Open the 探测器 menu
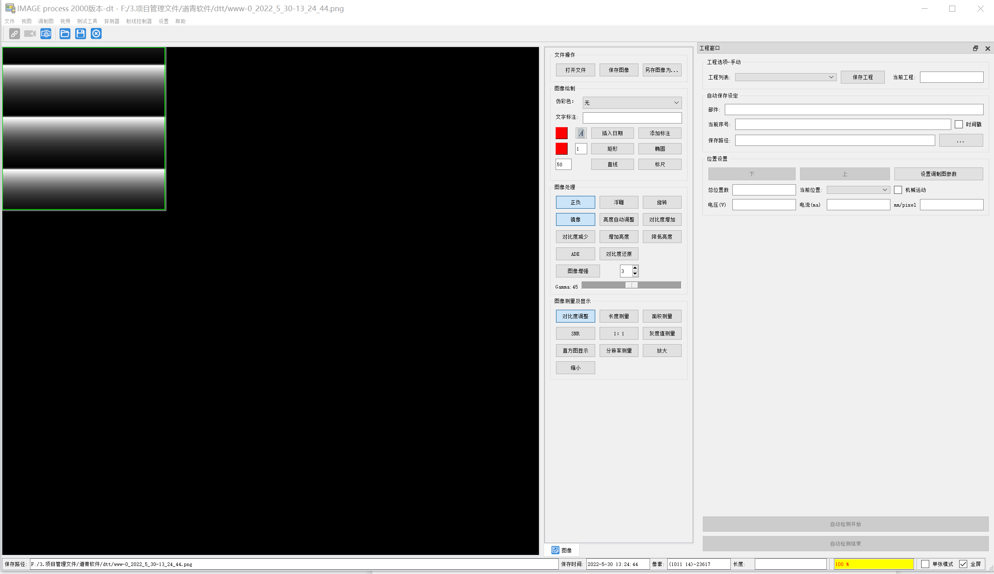 click(112, 21)
